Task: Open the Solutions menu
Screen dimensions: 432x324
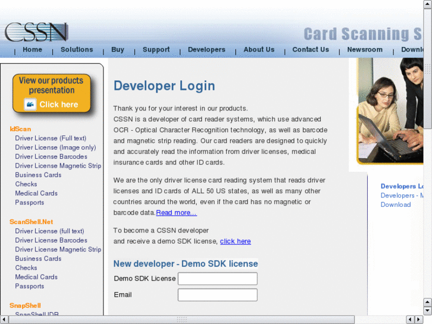Action: pos(77,49)
